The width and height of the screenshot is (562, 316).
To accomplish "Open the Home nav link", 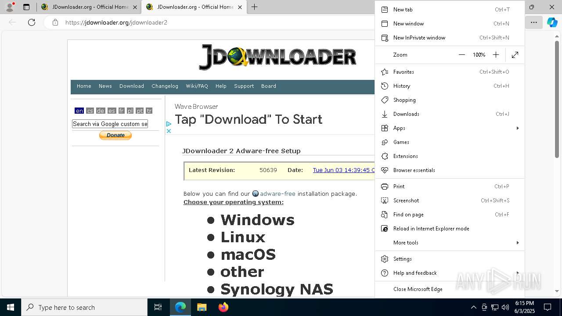I will click(x=84, y=86).
